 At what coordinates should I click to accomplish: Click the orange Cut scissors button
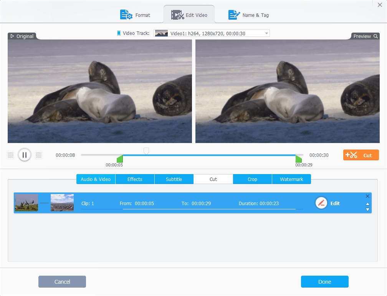point(361,155)
